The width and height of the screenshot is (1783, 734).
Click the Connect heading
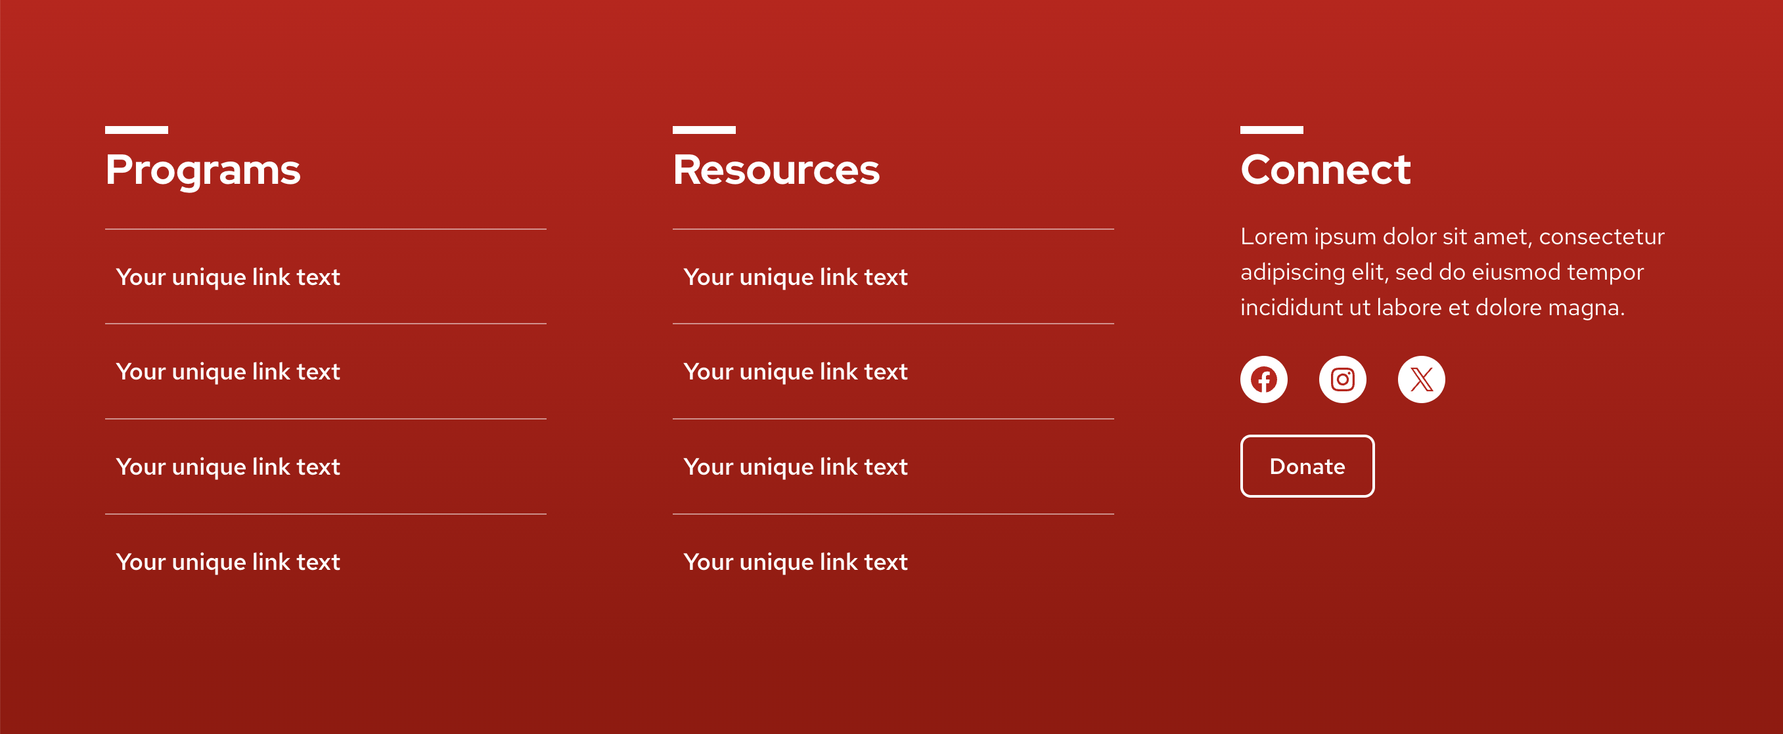pyautogui.click(x=1325, y=169)
